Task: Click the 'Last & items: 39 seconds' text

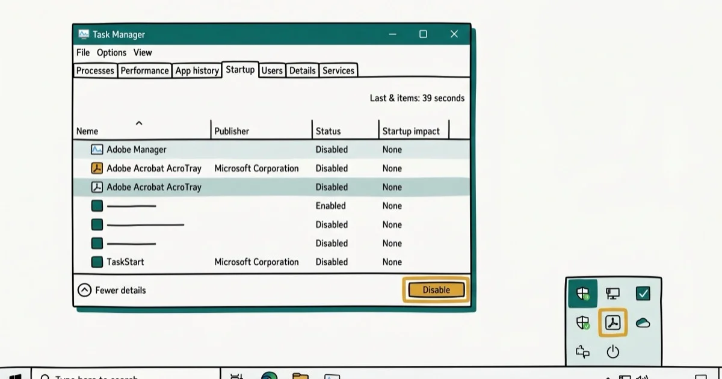Action: click(x=417, y=98)
